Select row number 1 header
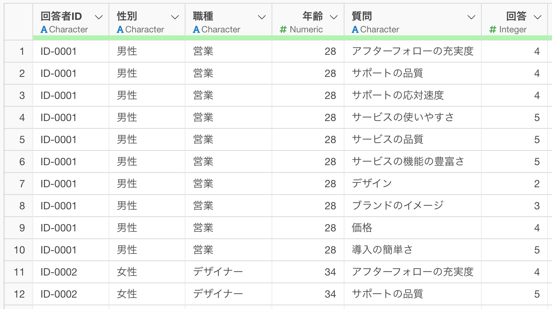The image size is (552, 309). pos(22,51)
